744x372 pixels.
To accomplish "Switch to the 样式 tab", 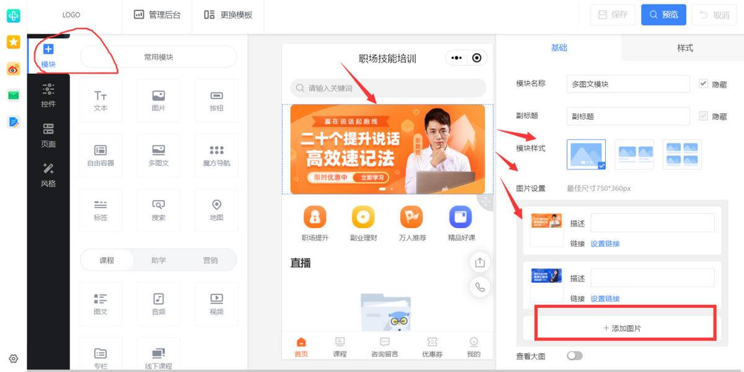I will pyautogui.click(x=684, y=48).
